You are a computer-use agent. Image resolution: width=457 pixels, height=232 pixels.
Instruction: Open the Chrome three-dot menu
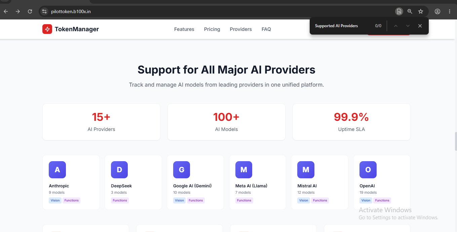[x=450, y=11]
